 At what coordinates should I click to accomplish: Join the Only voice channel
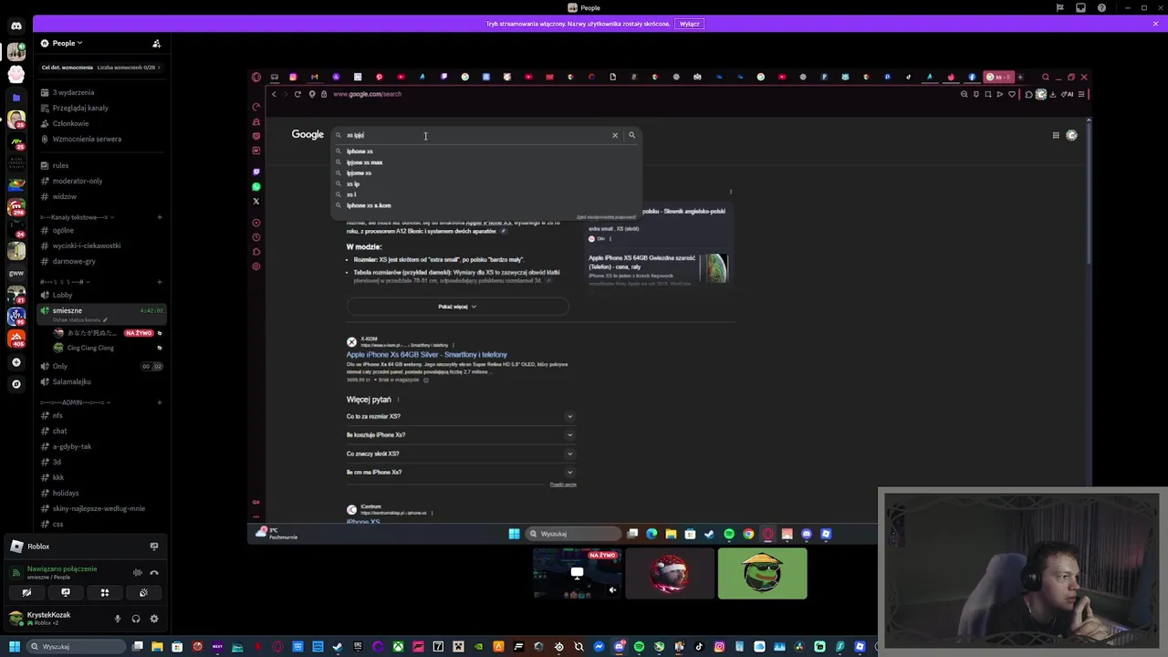(59, 366)
